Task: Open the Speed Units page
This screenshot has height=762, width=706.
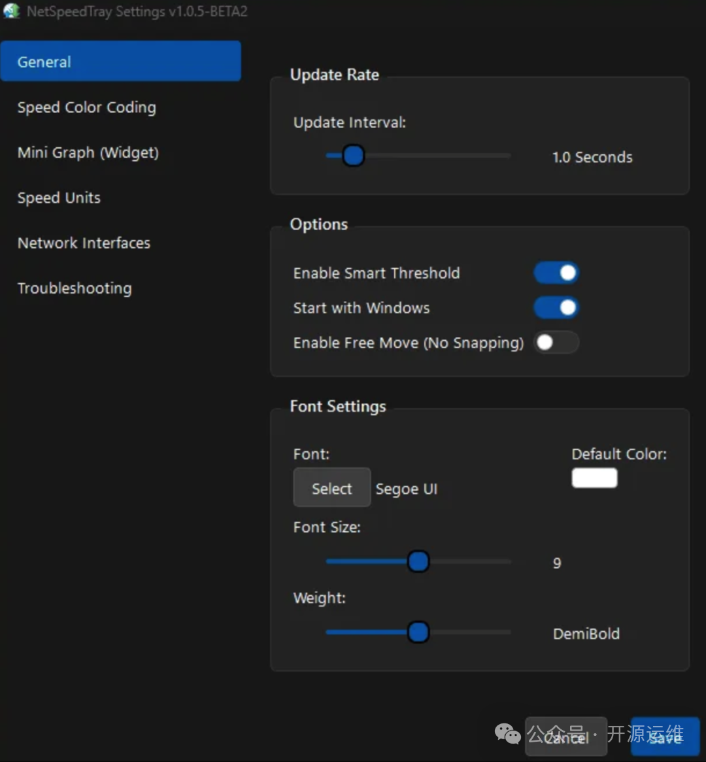Action: tap(59, 198)
